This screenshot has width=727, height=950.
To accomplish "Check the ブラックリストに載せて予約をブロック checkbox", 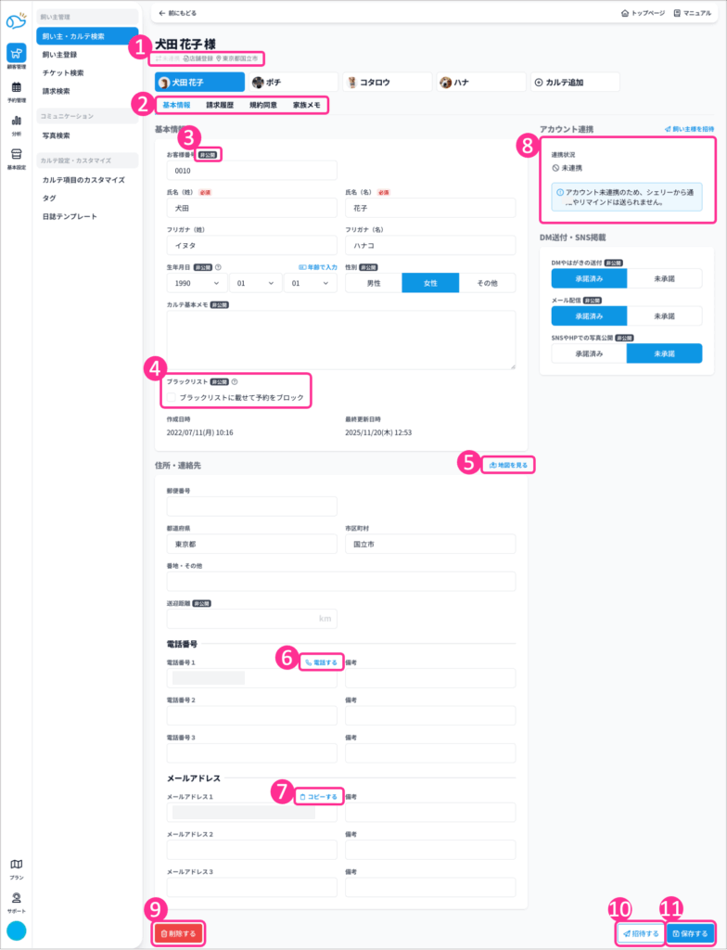I will 171,397.
